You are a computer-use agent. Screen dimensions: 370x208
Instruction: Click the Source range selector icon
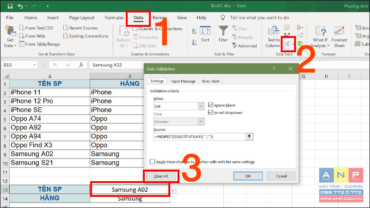249,136
